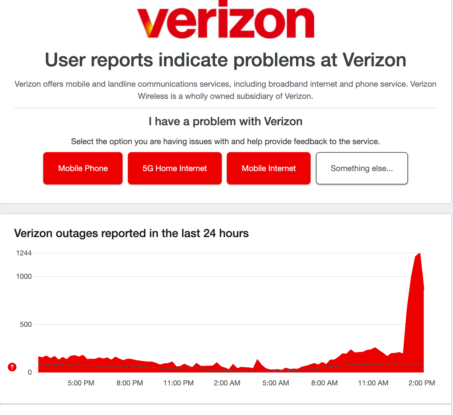Click the 2:00 AM time axis label

click(x=227, y=383)
